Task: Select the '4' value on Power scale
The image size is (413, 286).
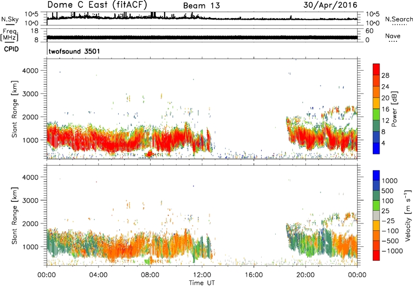Action: click(x=383, y=144)
